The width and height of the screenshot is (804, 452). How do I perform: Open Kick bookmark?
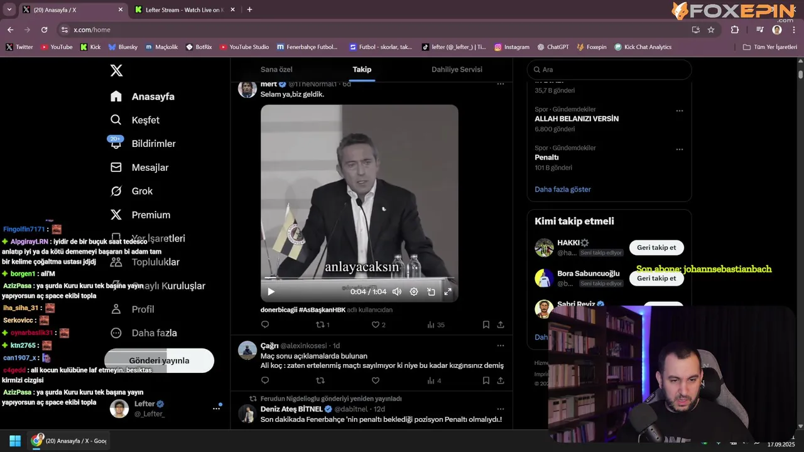click(x=90, y=47)
